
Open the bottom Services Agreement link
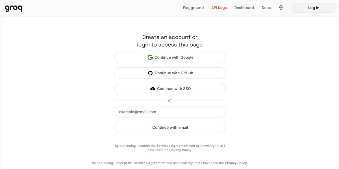tap(150, 163)
